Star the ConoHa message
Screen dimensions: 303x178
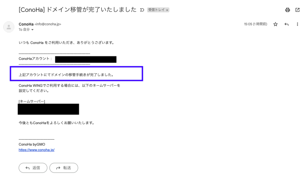[275, 24]
